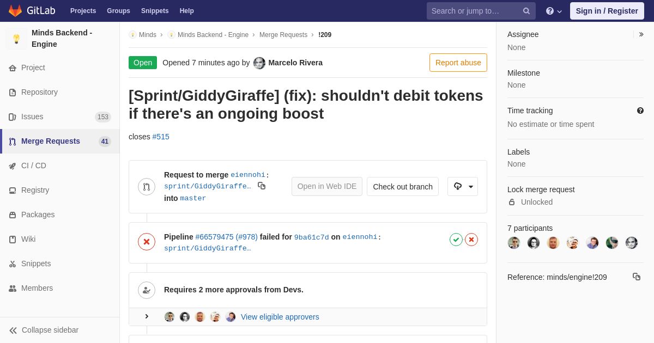Click Projects in the top navigation

83,11
